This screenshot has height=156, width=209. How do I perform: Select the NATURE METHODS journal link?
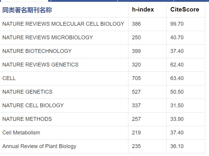pos(27,119)
